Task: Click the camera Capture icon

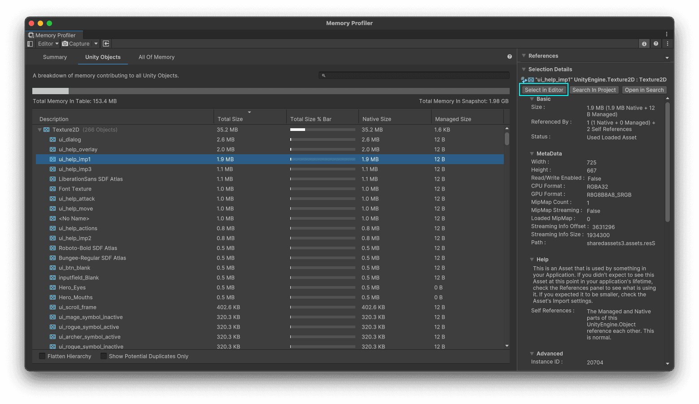Action: click(64, 43)
